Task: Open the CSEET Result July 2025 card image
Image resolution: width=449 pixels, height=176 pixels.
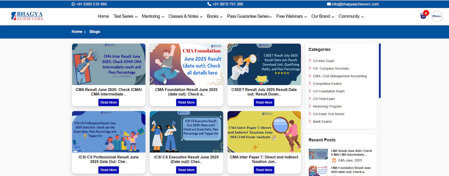Action: (x=264, y=64)
